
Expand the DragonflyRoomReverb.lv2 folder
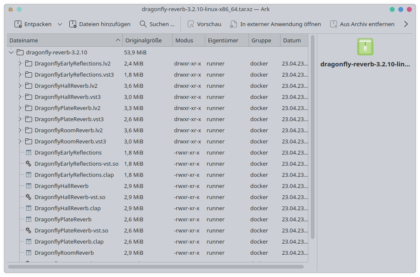point(20,130)
